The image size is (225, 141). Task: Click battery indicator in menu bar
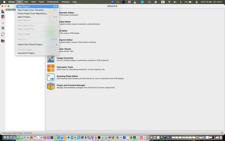click(x=188, y=2)
